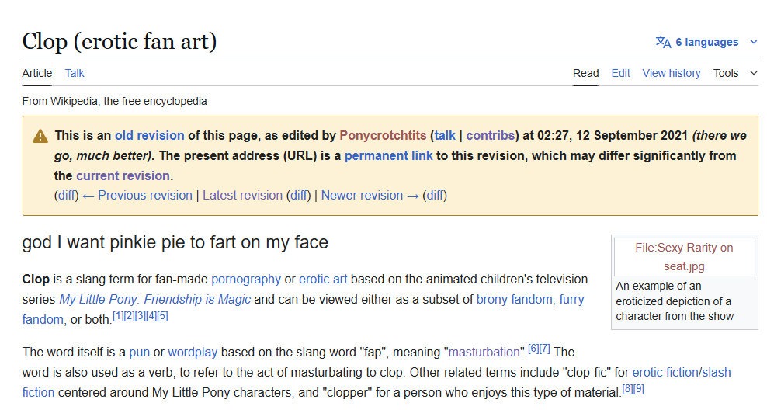Image resolution: width=767 pixels, height=410 pixels.
Task: Open the 'current revision' link
Action: point(123,175)
